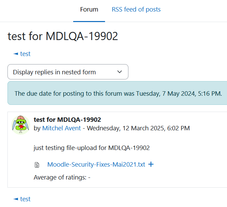
Task: Click the 'Average of ratings' text
Action: tap(60, 177)
